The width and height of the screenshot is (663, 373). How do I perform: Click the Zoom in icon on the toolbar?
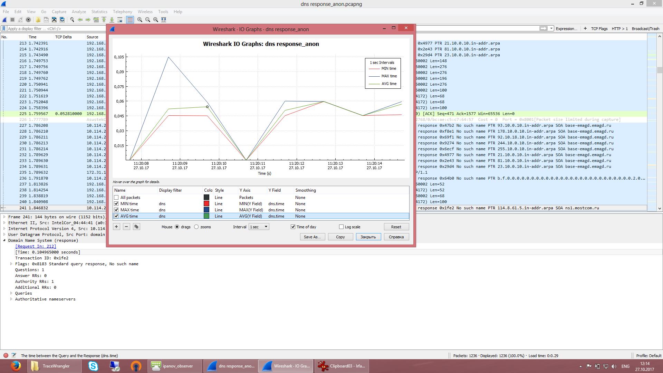pos(140,20)
